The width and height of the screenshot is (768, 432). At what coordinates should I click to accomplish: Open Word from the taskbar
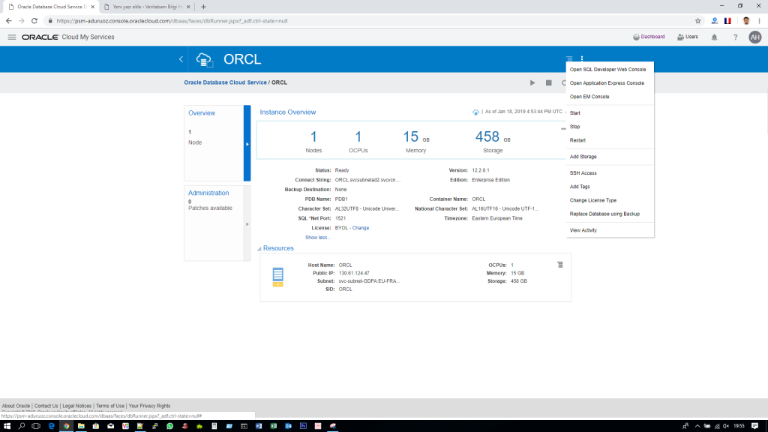coord(259,426)
